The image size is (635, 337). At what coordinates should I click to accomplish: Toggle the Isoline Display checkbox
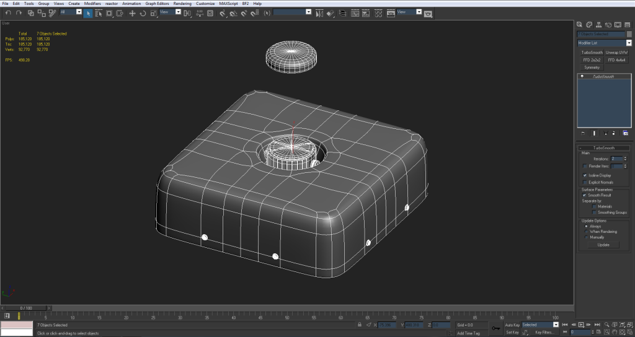coord(585,175)
